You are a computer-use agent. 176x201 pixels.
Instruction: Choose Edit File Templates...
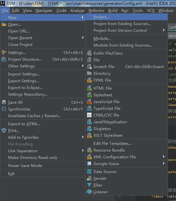click(127, 144)
